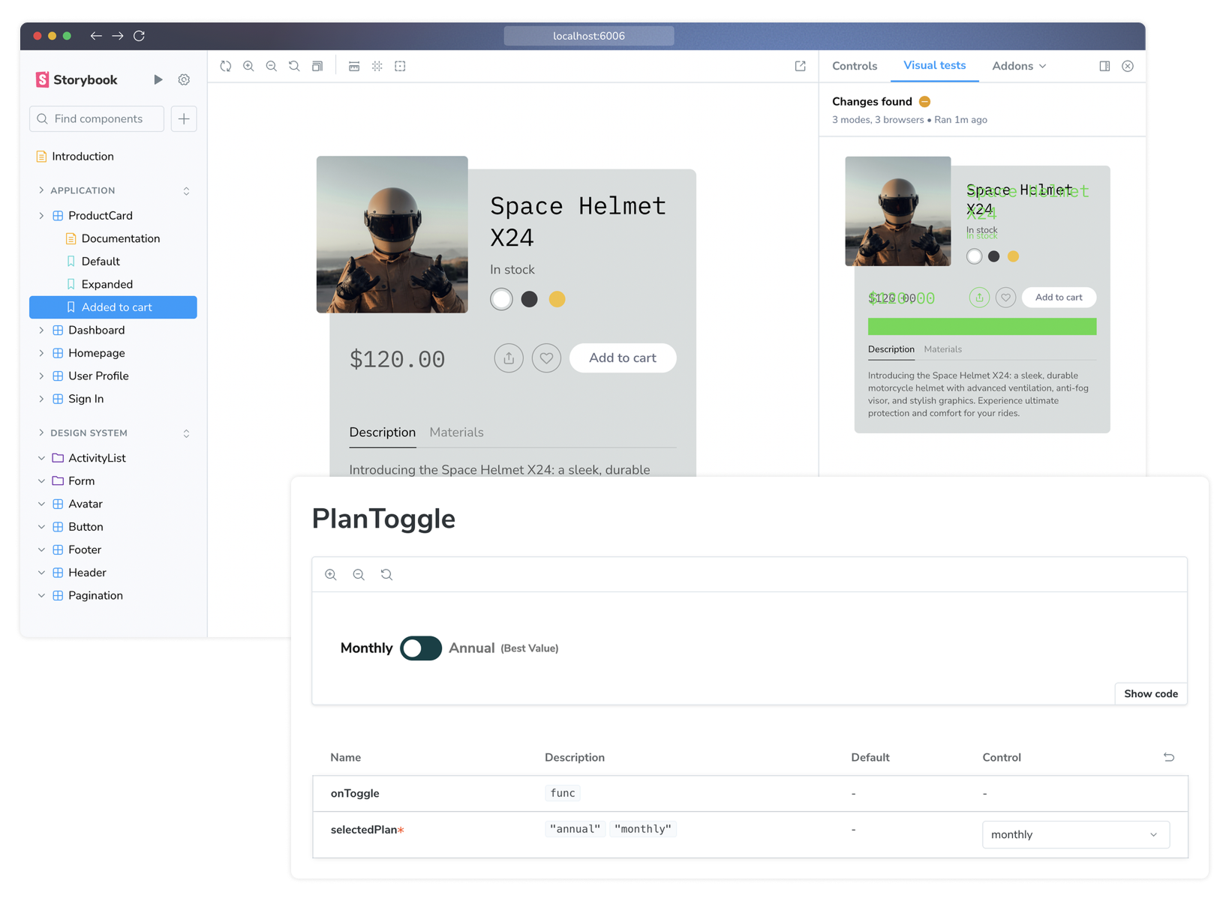
Task: Click browser forward arrow
Action: [x=118, y=36]
